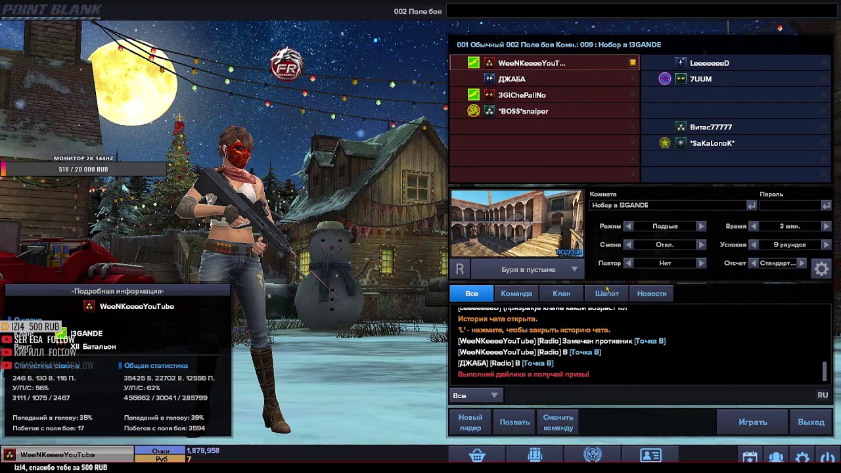841x473 pixels.
Task: Click the FR logo above the character
Action: (287, 64)
